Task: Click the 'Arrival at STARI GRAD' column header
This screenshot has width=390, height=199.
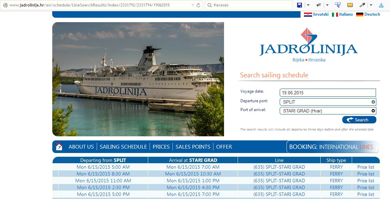Action: pyautogui.click(x=193, y=160)
